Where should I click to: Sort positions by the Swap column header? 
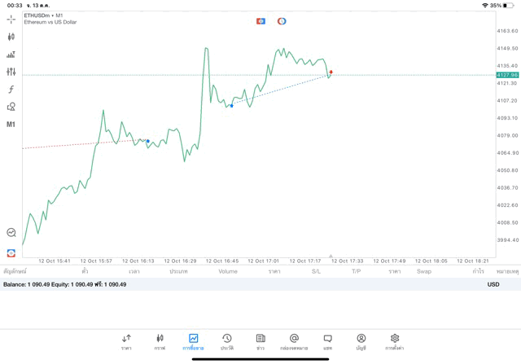point(424,271)
